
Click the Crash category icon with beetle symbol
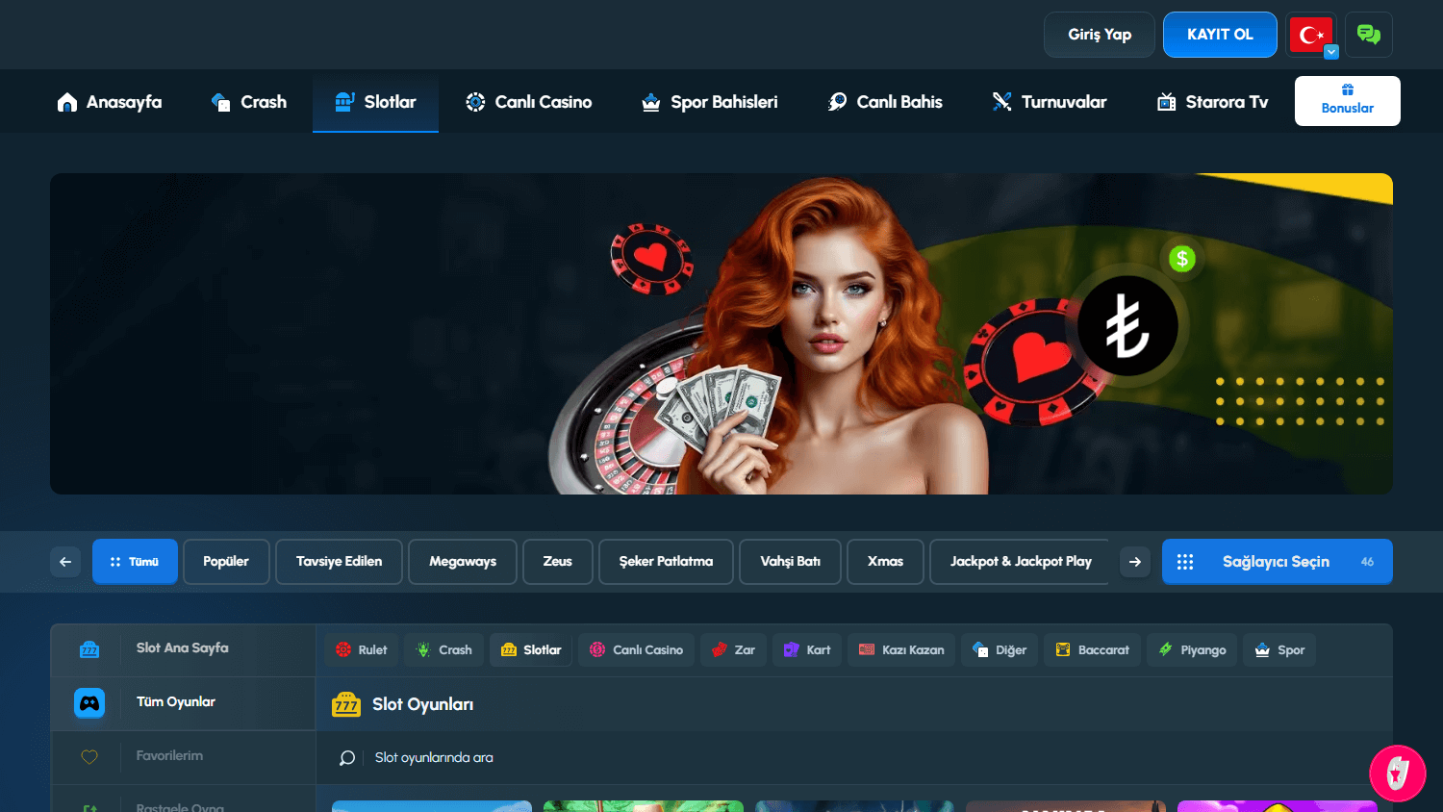423,649
